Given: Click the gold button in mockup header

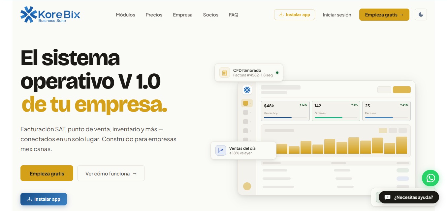Looking at the screenshot, I should coord(402,90).
